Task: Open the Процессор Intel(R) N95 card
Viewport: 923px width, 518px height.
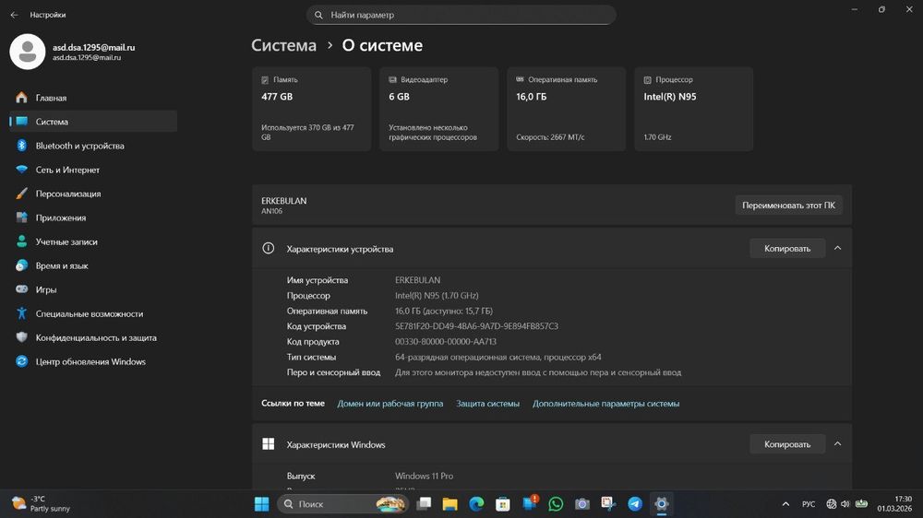Action: 694,109
